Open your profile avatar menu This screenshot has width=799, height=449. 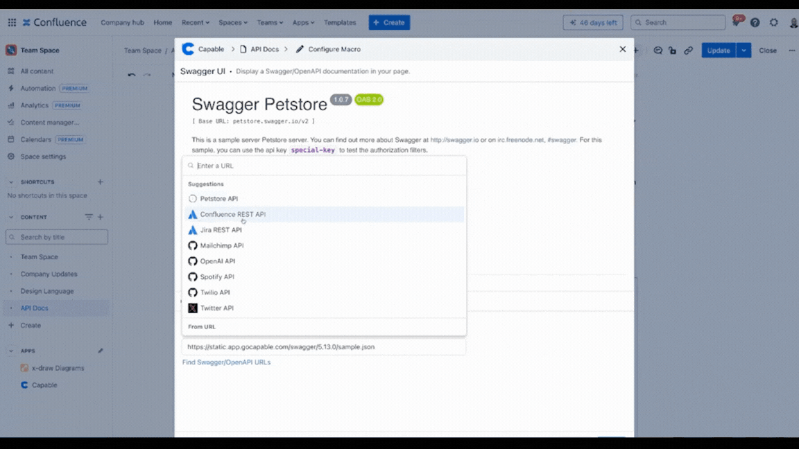(793, 22)
